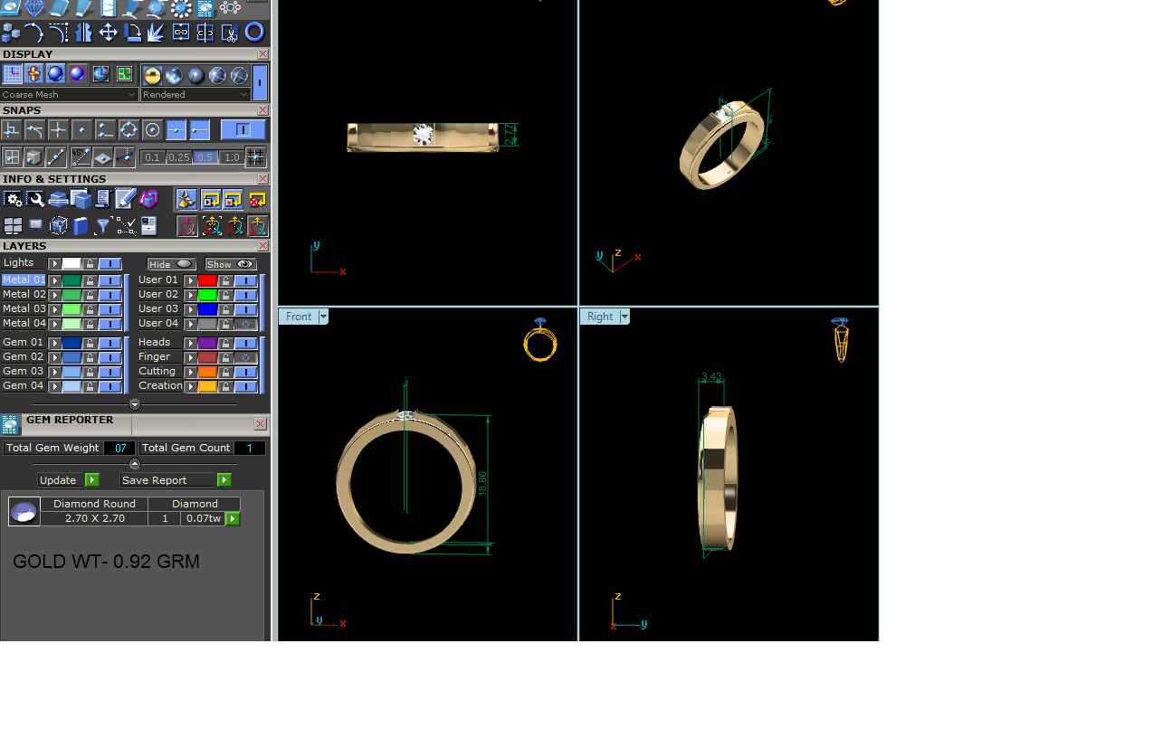This screenshot has width=1153, height=738.
Task: Select the Front viewport label
Action: point(299,317)
